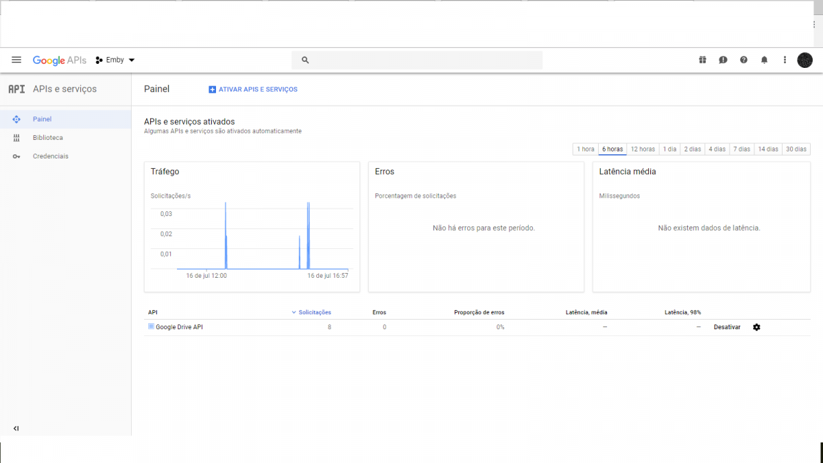Open the three-dot more options menu
Image resolution: width=823 pixels, height=463 pixels.
(x=785, y=60)
